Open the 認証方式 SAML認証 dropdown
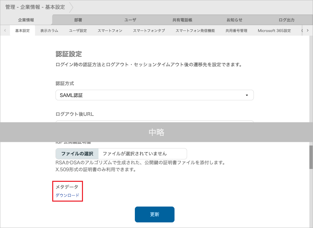Screen dimensions: 313x228 point(154,95)
